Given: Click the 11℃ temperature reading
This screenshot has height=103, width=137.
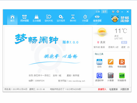Looking at the screenshot, I should [x=121, y=31].
